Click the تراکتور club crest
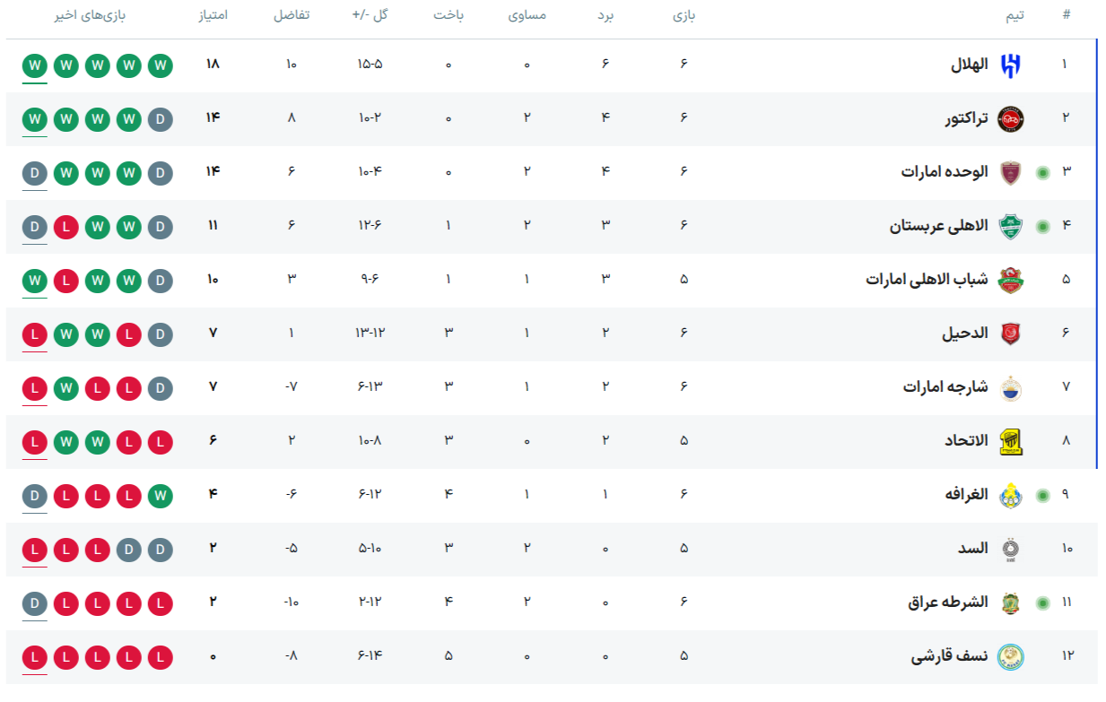 click(x=1011, y=118)
